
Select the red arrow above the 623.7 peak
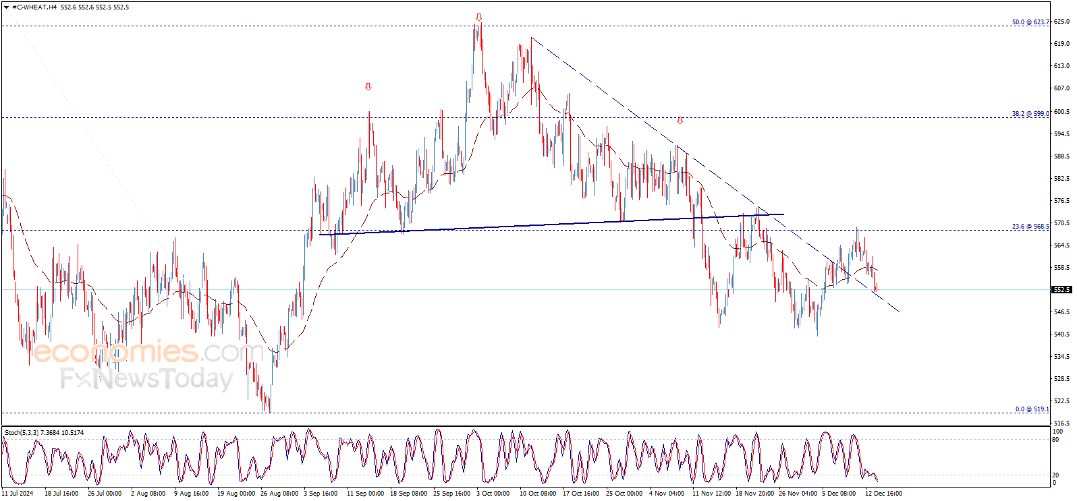pyautogui.click(x=478, y=18)
